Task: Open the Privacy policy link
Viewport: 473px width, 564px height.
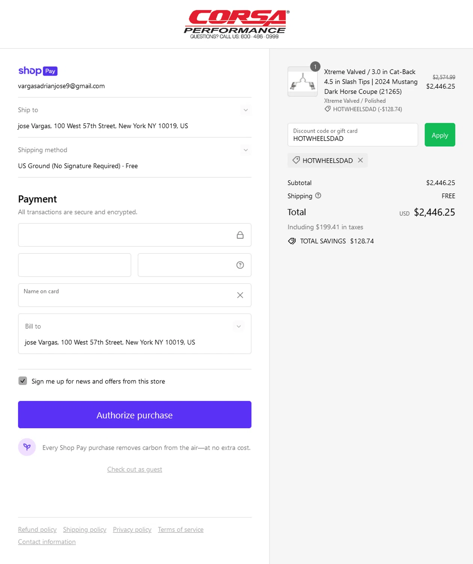Action: (x=132, y=529)
